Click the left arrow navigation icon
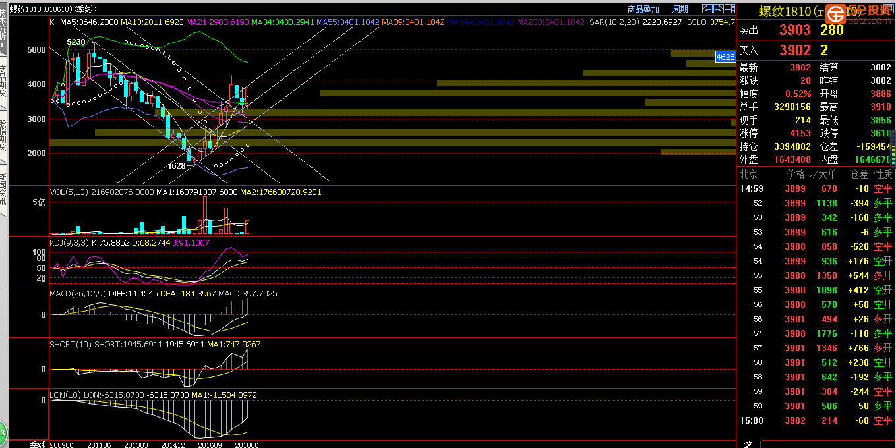The width and height of the screenshot is (896, 448). tap(707, 9)
